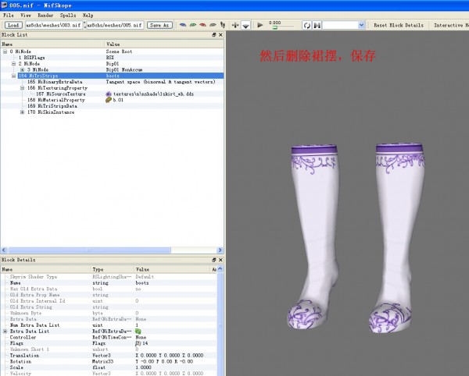The image size is (469, 376).
Task: Expand the 3 NiNode Bip01 NonAccum node
Action: tap(23, 69)
